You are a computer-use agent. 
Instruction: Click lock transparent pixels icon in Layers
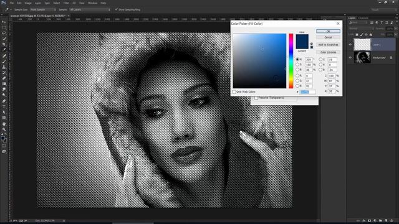[357, 35]
